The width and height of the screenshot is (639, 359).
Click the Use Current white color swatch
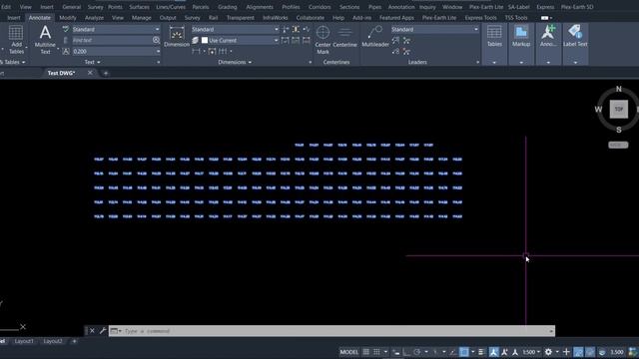(x=205, y=40)
